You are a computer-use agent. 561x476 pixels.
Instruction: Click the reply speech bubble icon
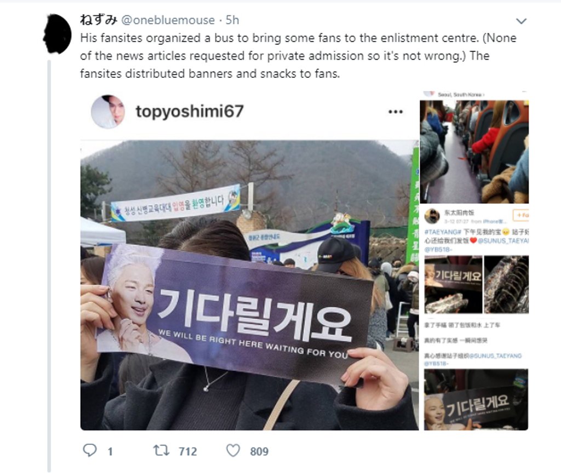90,450
